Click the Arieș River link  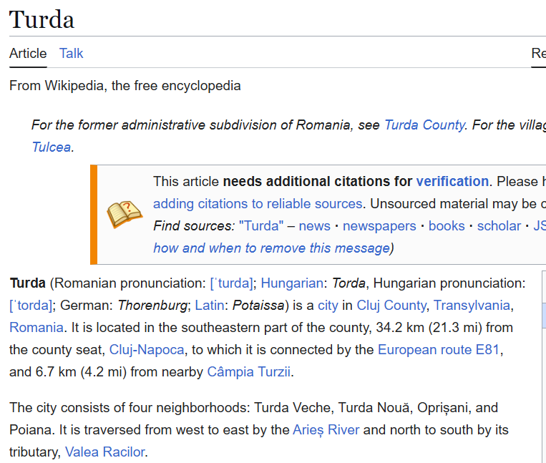tap(326, 430)
